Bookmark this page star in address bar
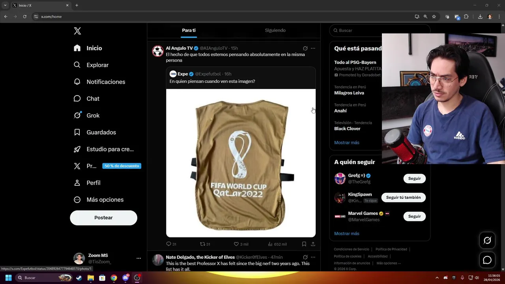Image resolution: width=505 pixels, height=284 pixels. (434, 17)
